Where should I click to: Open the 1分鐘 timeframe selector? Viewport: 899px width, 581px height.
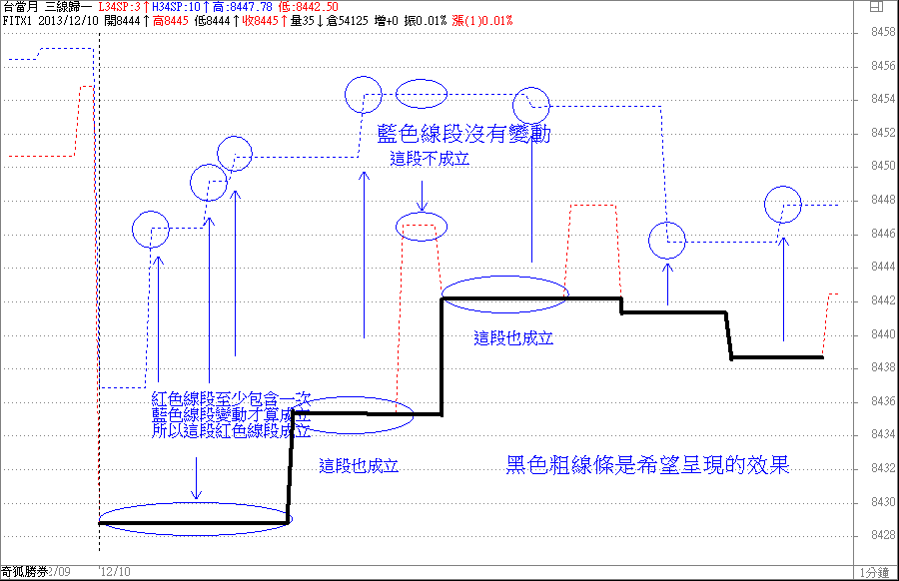click(x=875, y=572)
